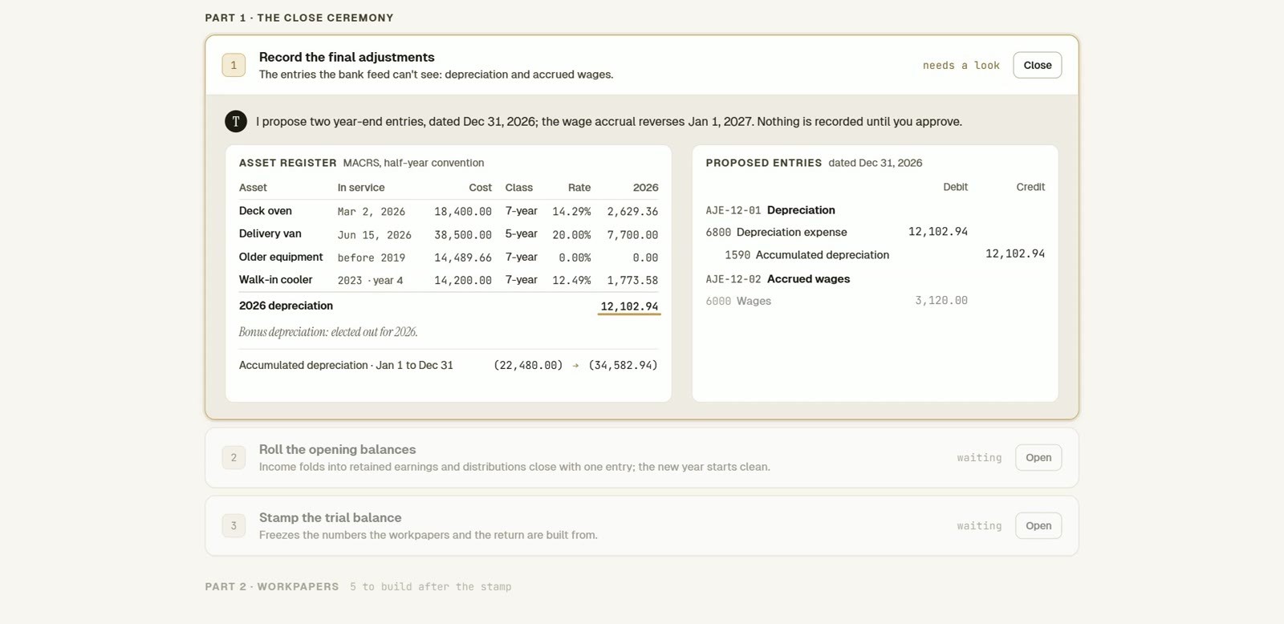Click the T assistant avatar icon
The image size is (1284, 624).
tap(235, 122)
